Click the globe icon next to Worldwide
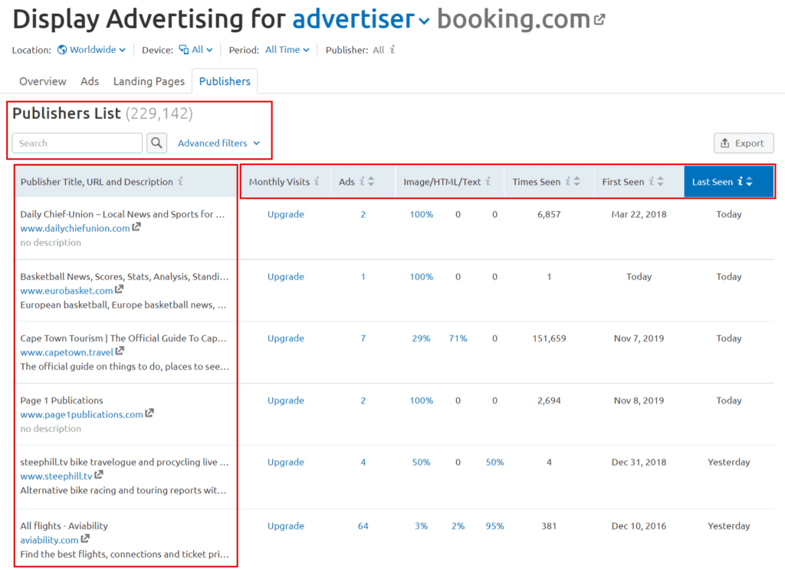The height and width of the screenshot is (570, 785). (x=62, y=50)
